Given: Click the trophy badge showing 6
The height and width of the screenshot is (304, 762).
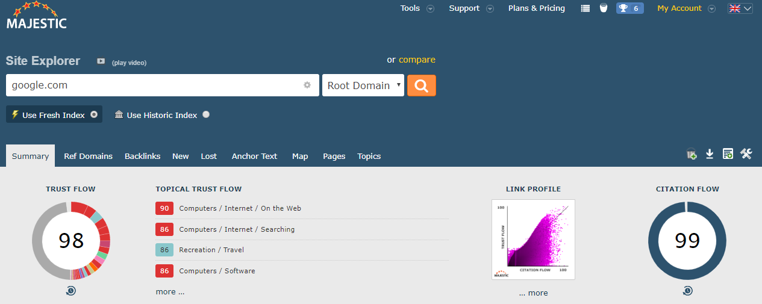Looking at the screenshot, I should pos(629,8).
